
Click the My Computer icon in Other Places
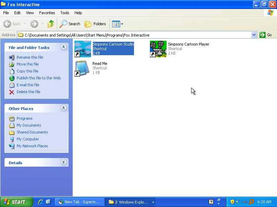[x=12, y=139]
